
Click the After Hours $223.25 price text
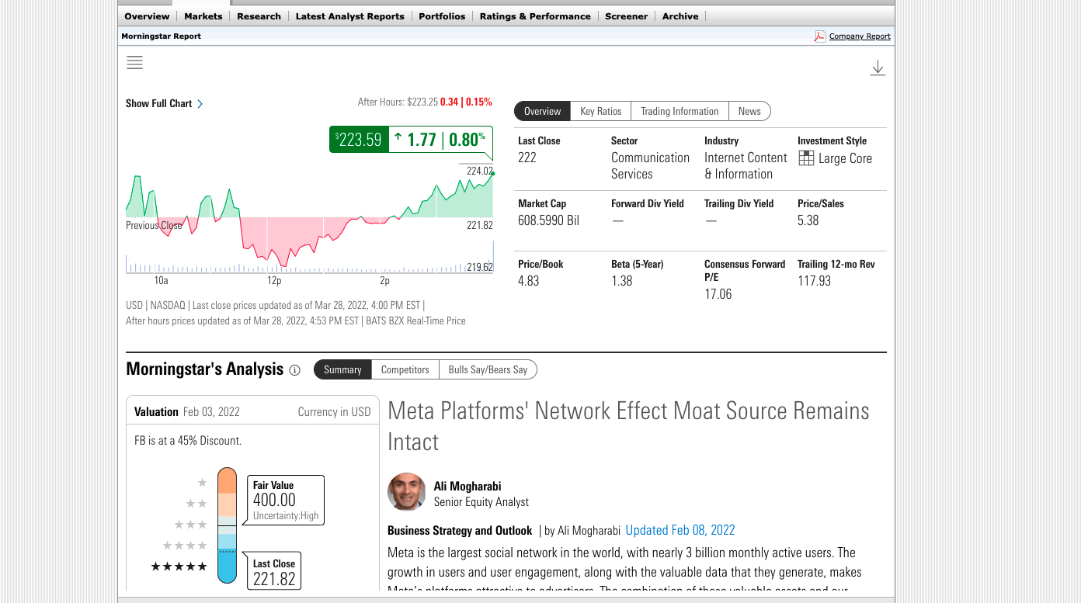tap(398, 102)
